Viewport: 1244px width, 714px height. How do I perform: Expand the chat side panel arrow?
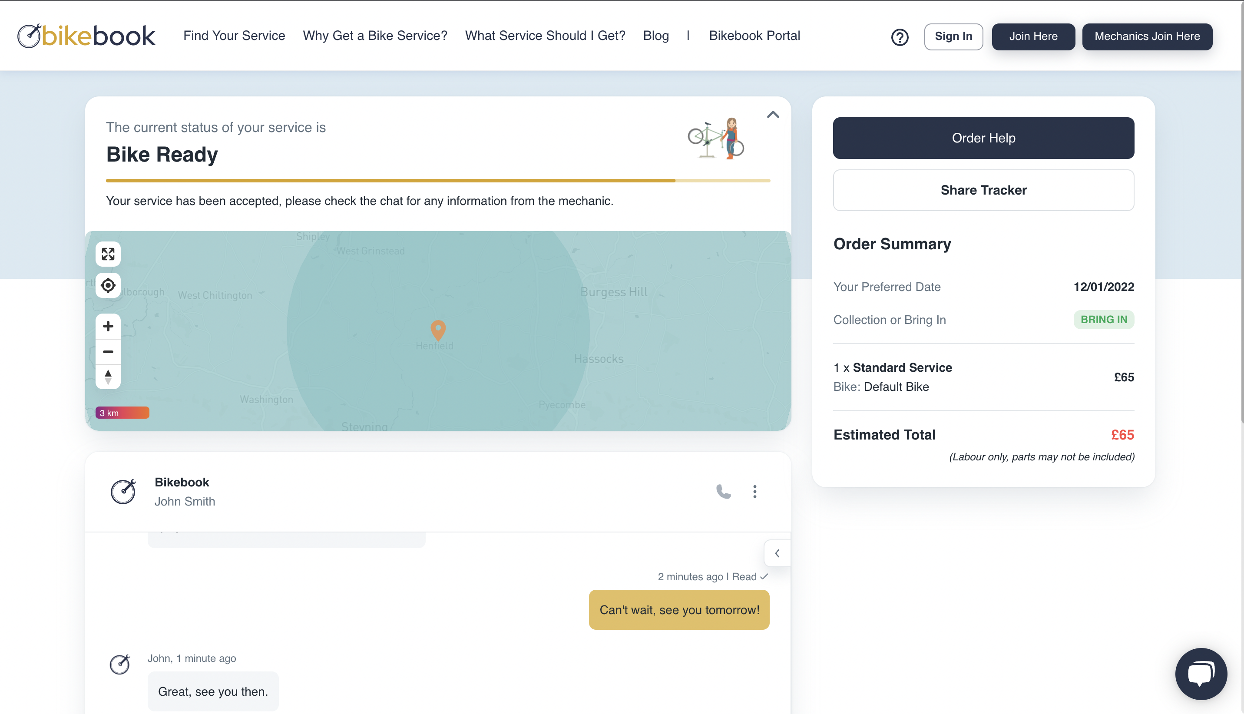[x=777, y=553]
